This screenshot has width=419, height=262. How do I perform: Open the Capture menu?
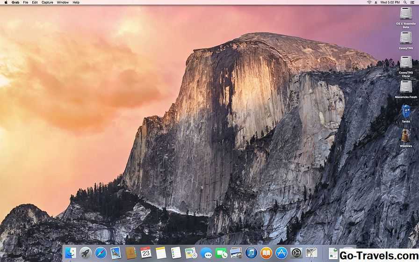[47, 2]
